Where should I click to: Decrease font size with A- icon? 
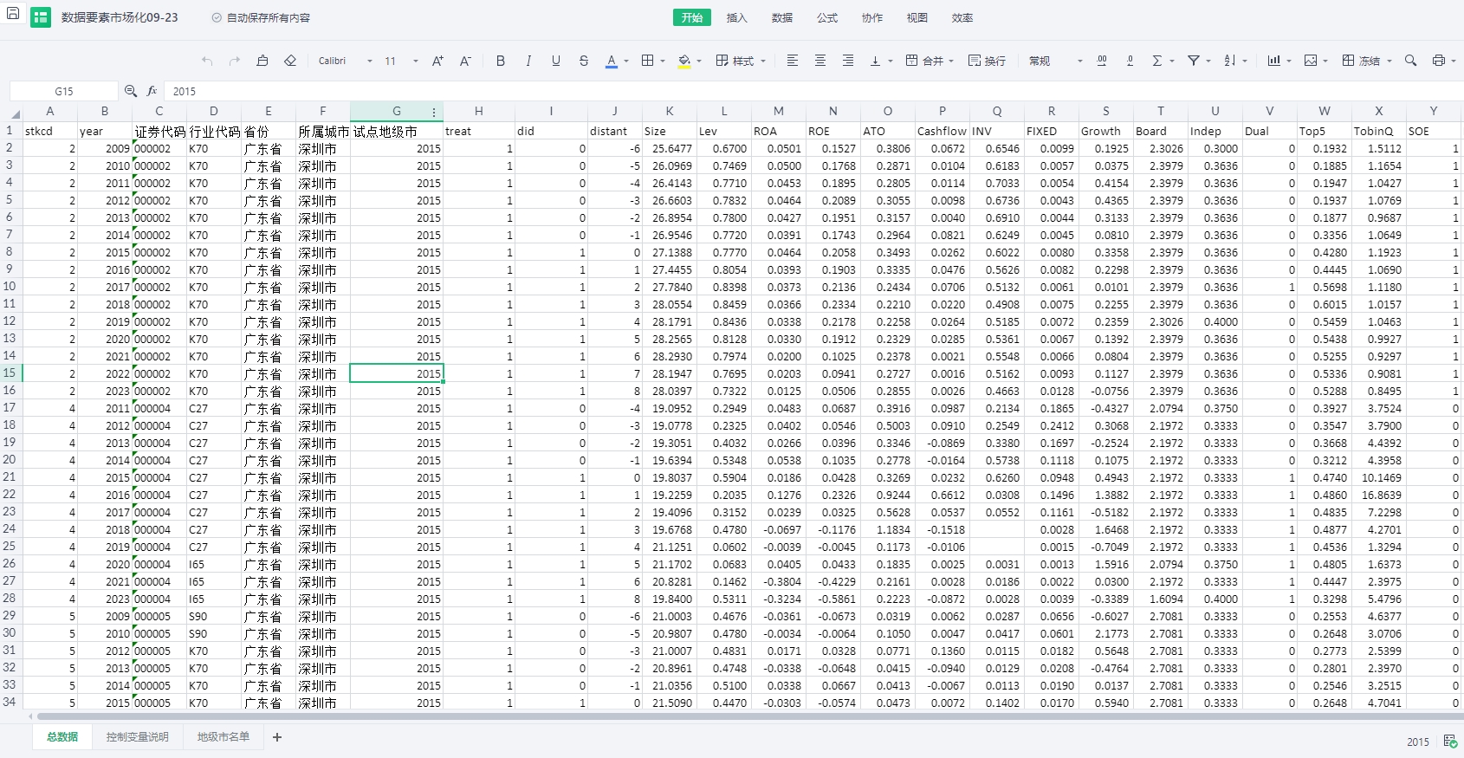[465, 61]
